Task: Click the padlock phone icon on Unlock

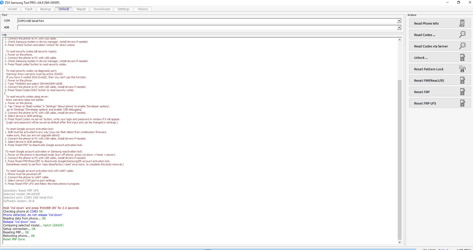Action: coord(462,58)
